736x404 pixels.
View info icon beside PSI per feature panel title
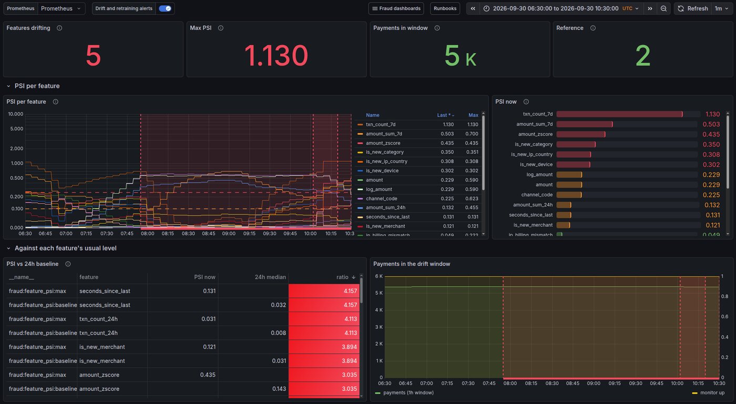pos(56,101)
